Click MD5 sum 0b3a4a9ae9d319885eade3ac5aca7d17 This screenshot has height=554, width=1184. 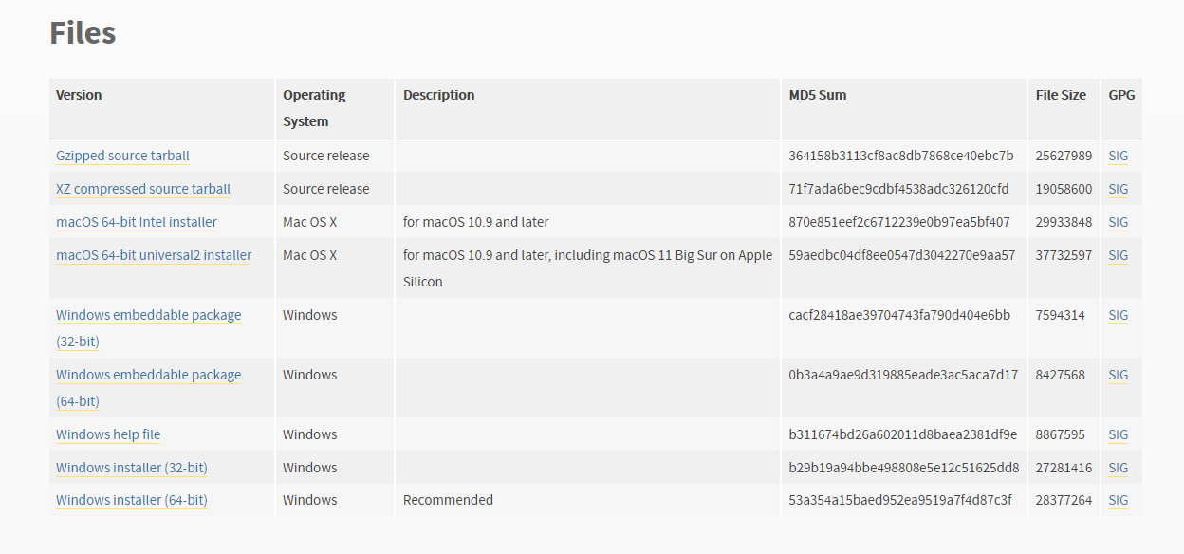[903, 375]
